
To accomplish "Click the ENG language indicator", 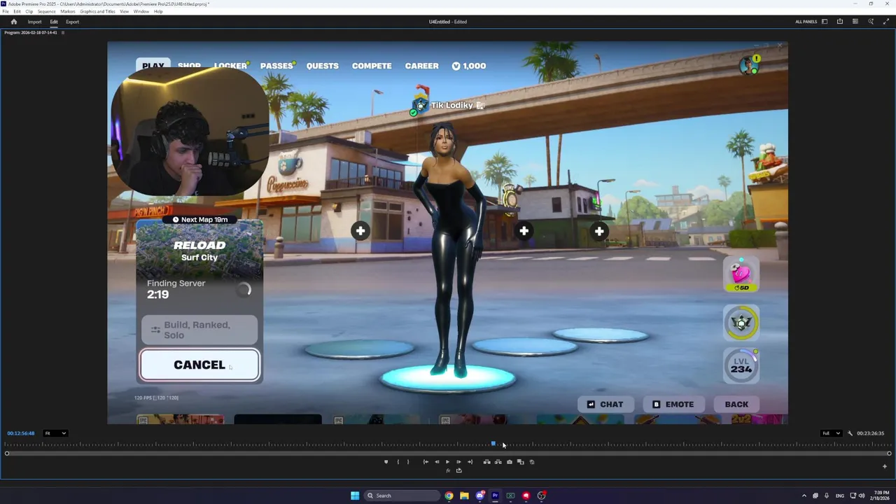I will pyautogui.click(x=839, y=496).
